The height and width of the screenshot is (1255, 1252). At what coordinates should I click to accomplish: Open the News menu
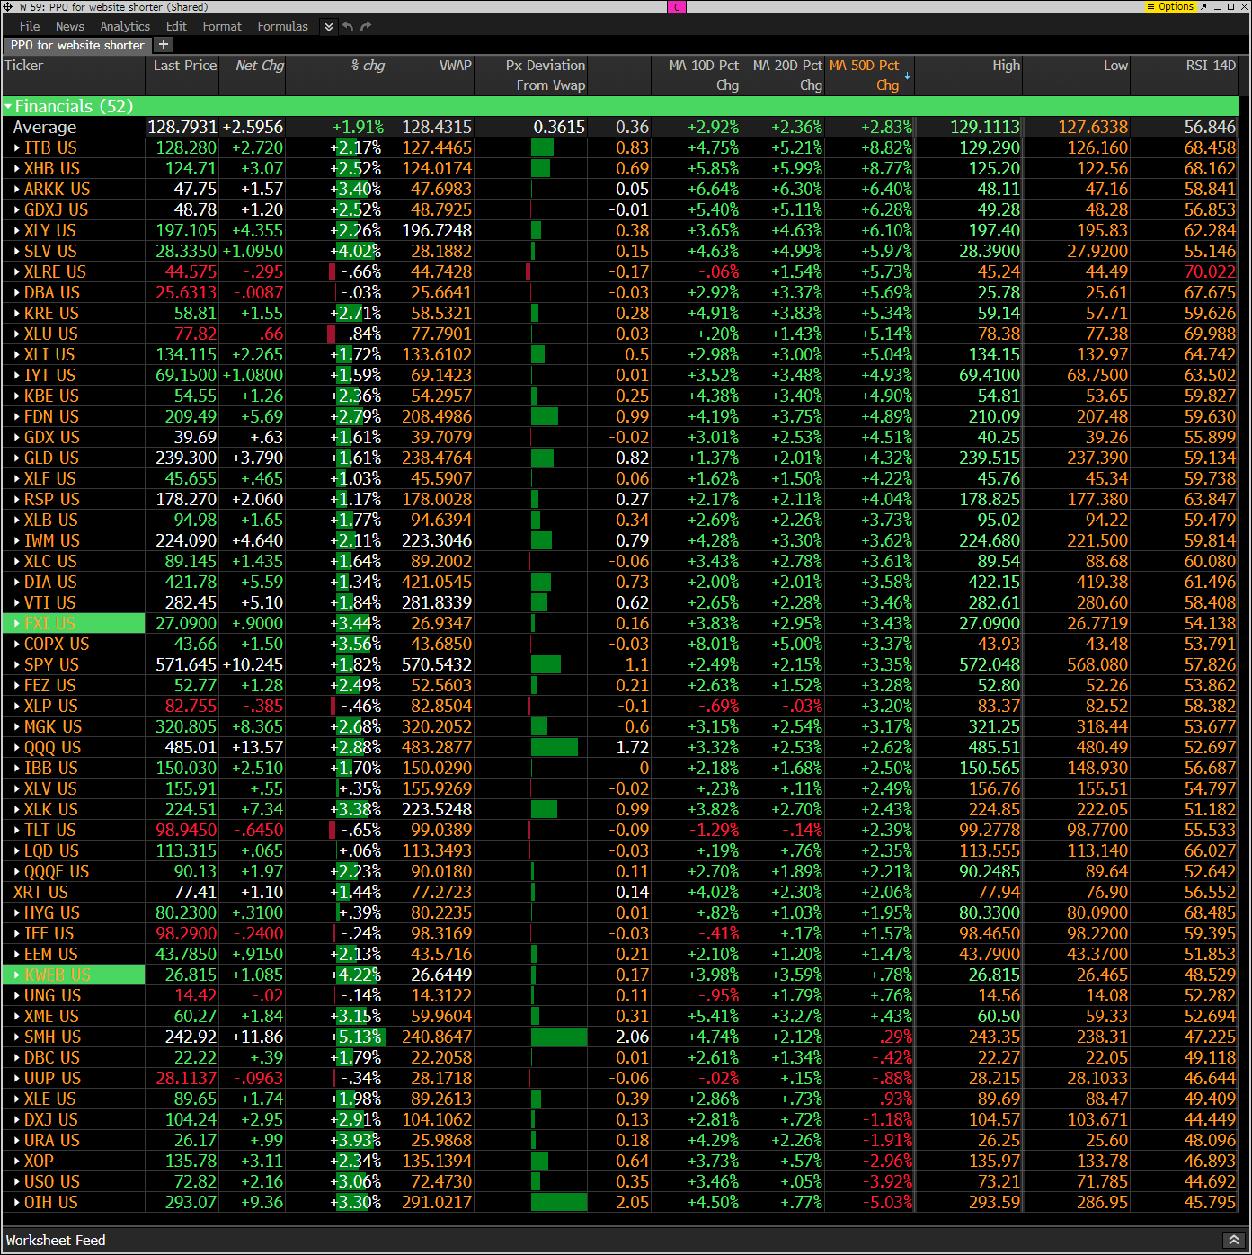69,26
